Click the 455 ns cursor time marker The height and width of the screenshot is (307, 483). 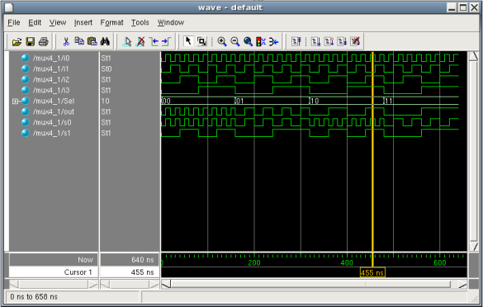(372, 272)
